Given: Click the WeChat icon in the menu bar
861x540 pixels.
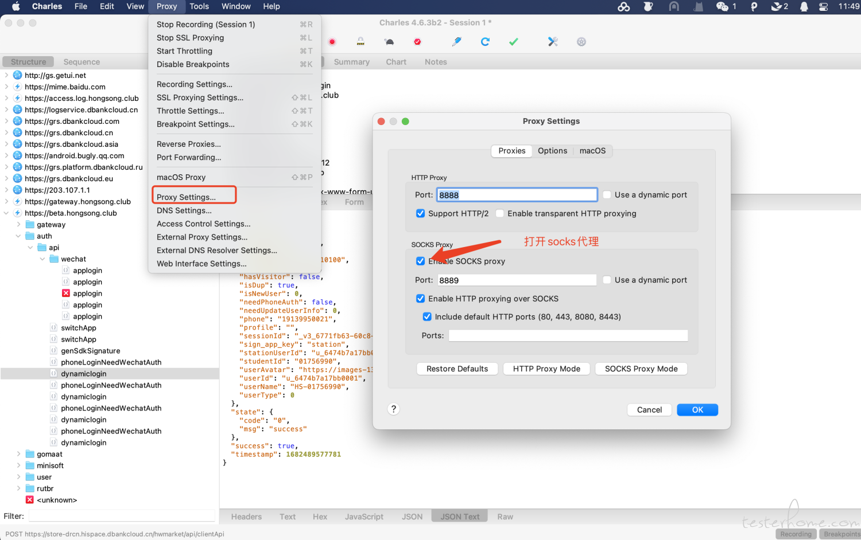Looking at the screenshot, I should [x=722, y=6].
